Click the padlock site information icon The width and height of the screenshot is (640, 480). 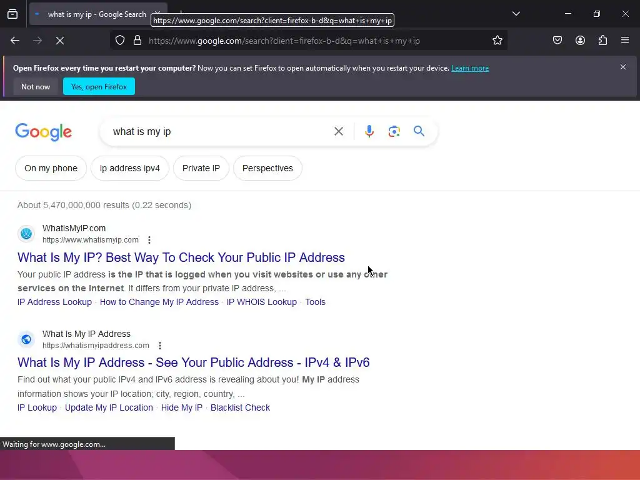(137, 41)
